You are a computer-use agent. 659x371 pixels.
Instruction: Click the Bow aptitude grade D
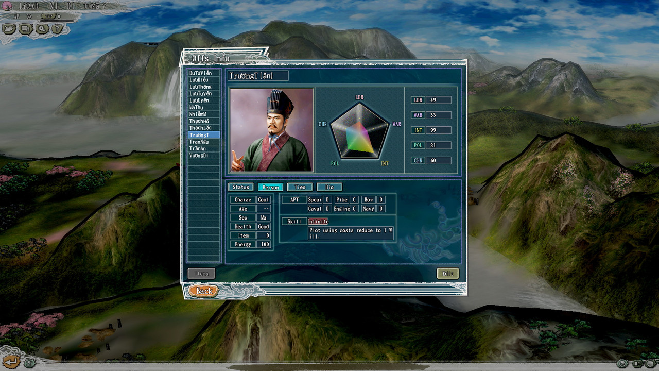pos(381,200)
